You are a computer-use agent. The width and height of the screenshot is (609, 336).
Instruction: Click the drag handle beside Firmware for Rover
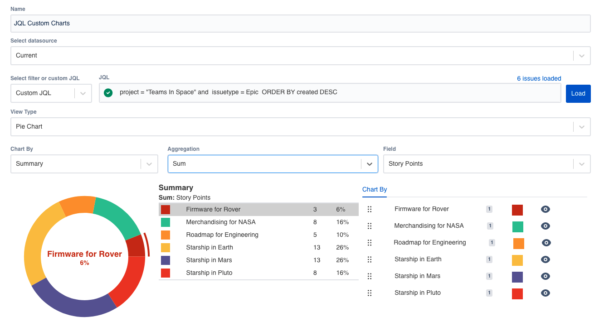370,209
